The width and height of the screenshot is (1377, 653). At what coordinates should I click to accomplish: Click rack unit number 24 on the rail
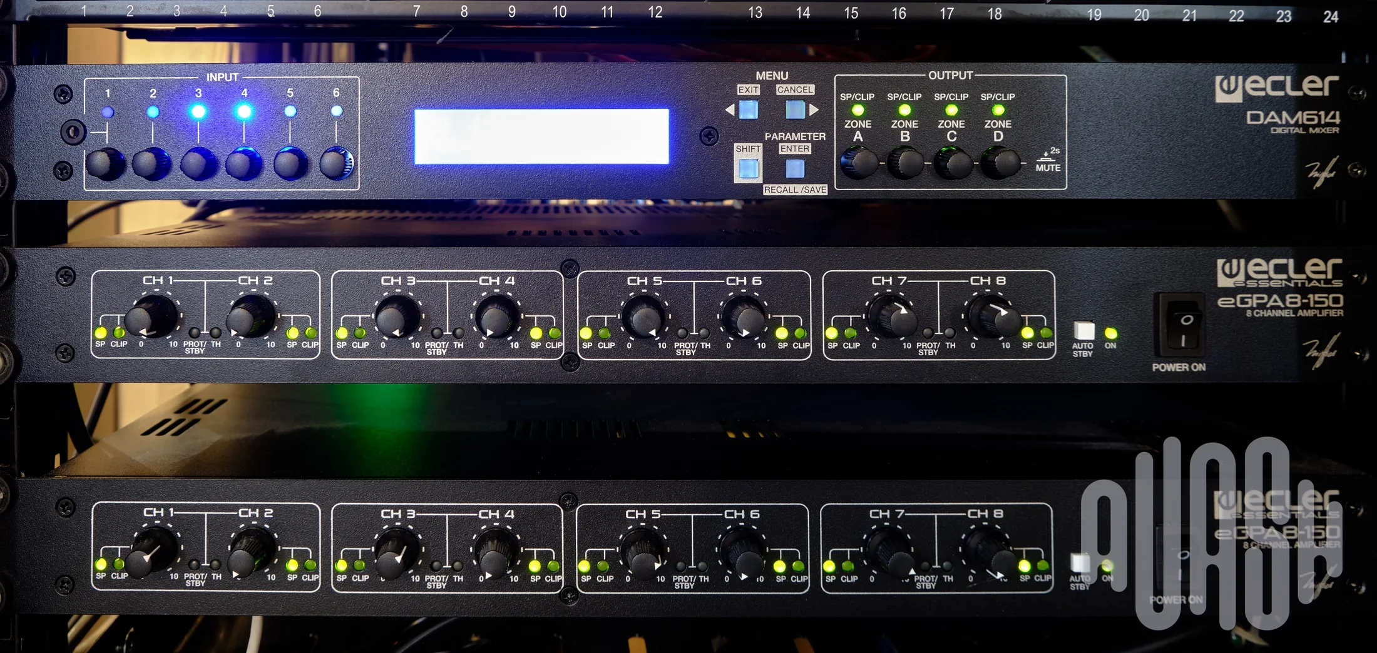tap(1331, 16)
